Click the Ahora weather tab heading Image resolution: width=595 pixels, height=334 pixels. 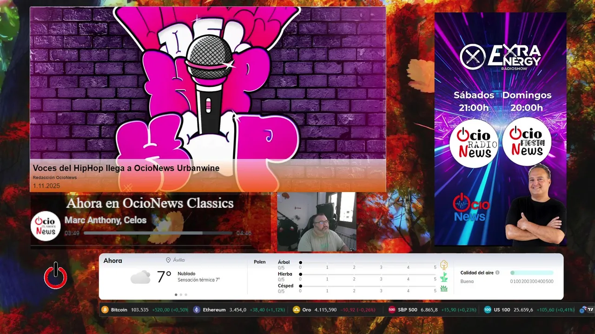click(x=113, y=261)
